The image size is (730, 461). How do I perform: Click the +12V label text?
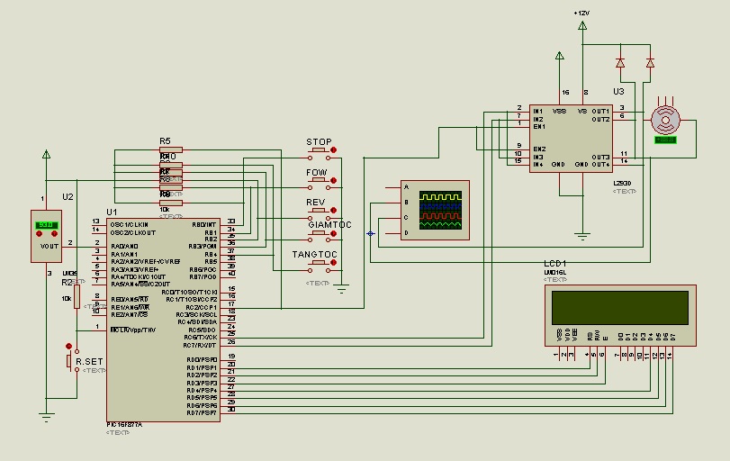click(x=581, y=13)
